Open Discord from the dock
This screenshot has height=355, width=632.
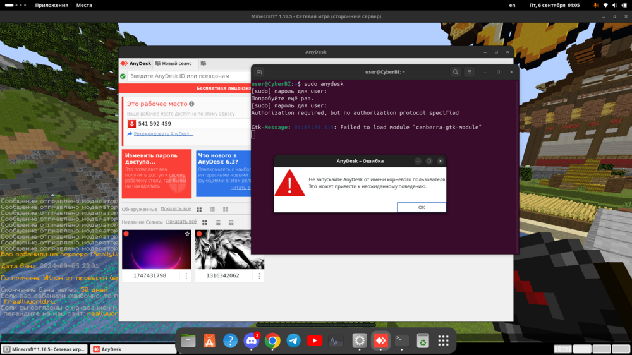pos(252,341)
